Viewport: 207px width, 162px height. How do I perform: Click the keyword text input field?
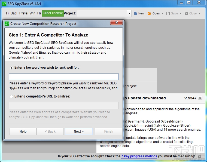tap(63, 77)
